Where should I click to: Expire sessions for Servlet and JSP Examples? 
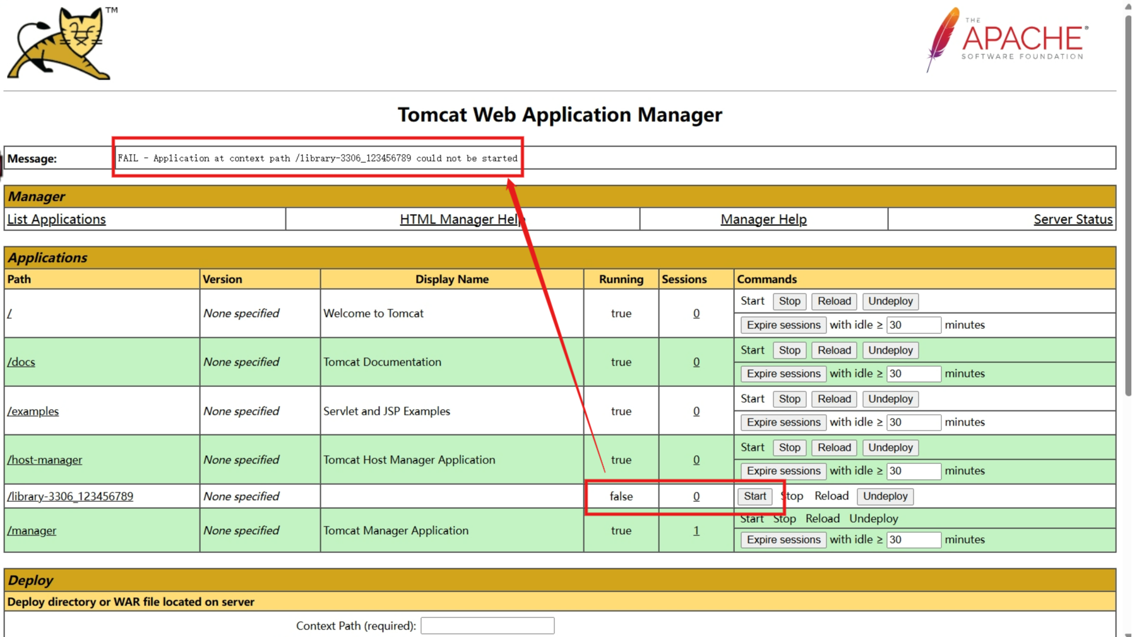(783, 422)
